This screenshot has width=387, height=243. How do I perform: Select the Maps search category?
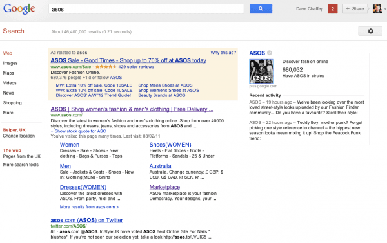coord(8,73)
